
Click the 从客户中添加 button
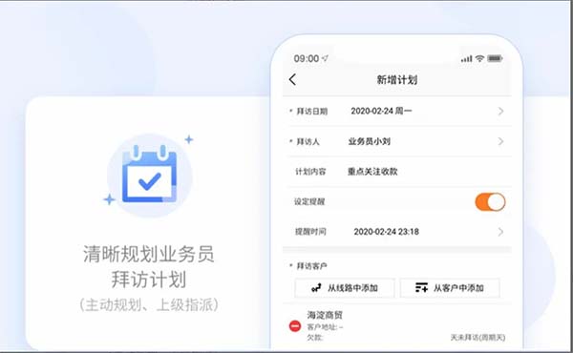450,288
